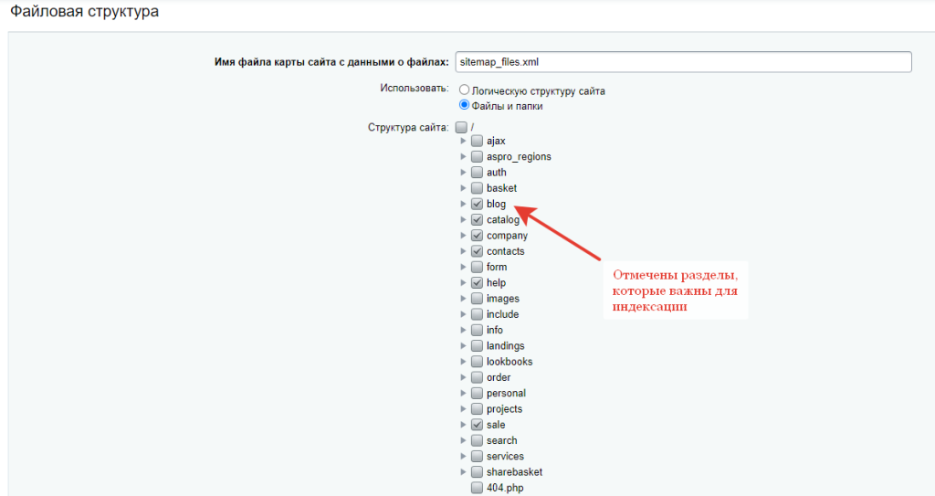Expand the catalog folder tree arrow
Screen dimensions: 935x496
pyautogui.click(x=464, y=220)
